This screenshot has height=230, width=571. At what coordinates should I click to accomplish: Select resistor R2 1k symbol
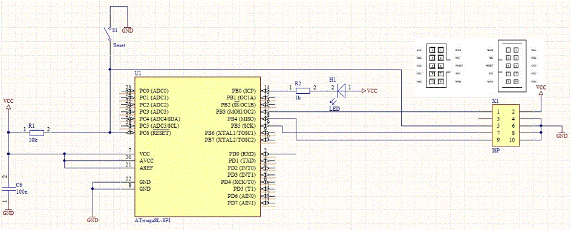point(302,91)
